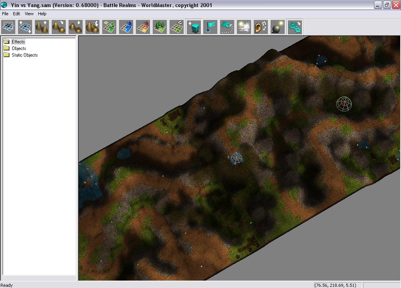Minimize the WorldMaster window
This screenshot has width=401, height=288.
pyautogui.click(x=378, y=5)
